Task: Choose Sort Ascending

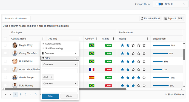Action: point(60,44)
